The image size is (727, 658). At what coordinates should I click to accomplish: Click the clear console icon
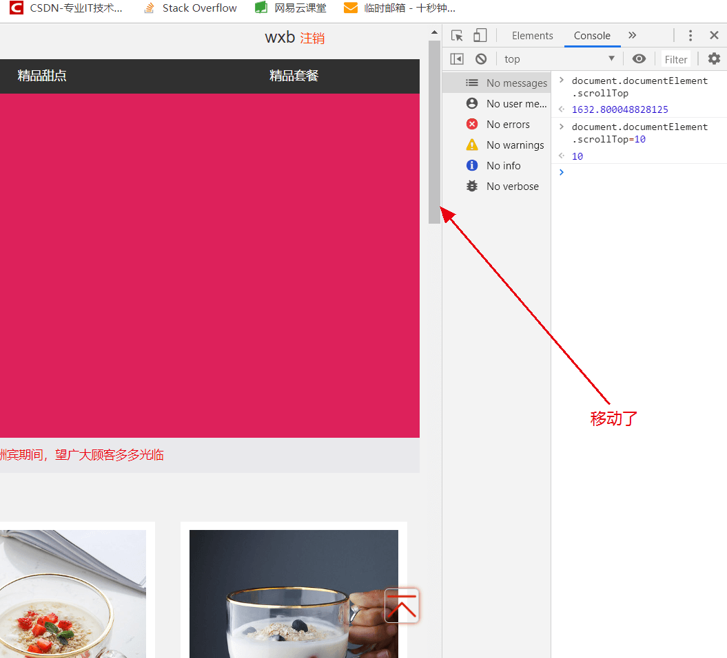[x=481, y=59]
